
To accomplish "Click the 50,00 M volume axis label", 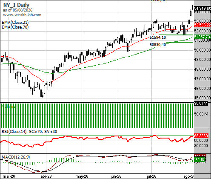I will [x=201, y=114].
